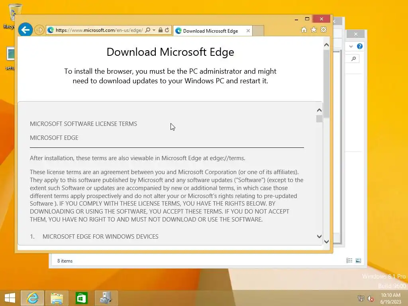Viewport: 408px width, 306px height.
Task: Click the license terms scrollbar thumb
Action: [x=319, y=119]
